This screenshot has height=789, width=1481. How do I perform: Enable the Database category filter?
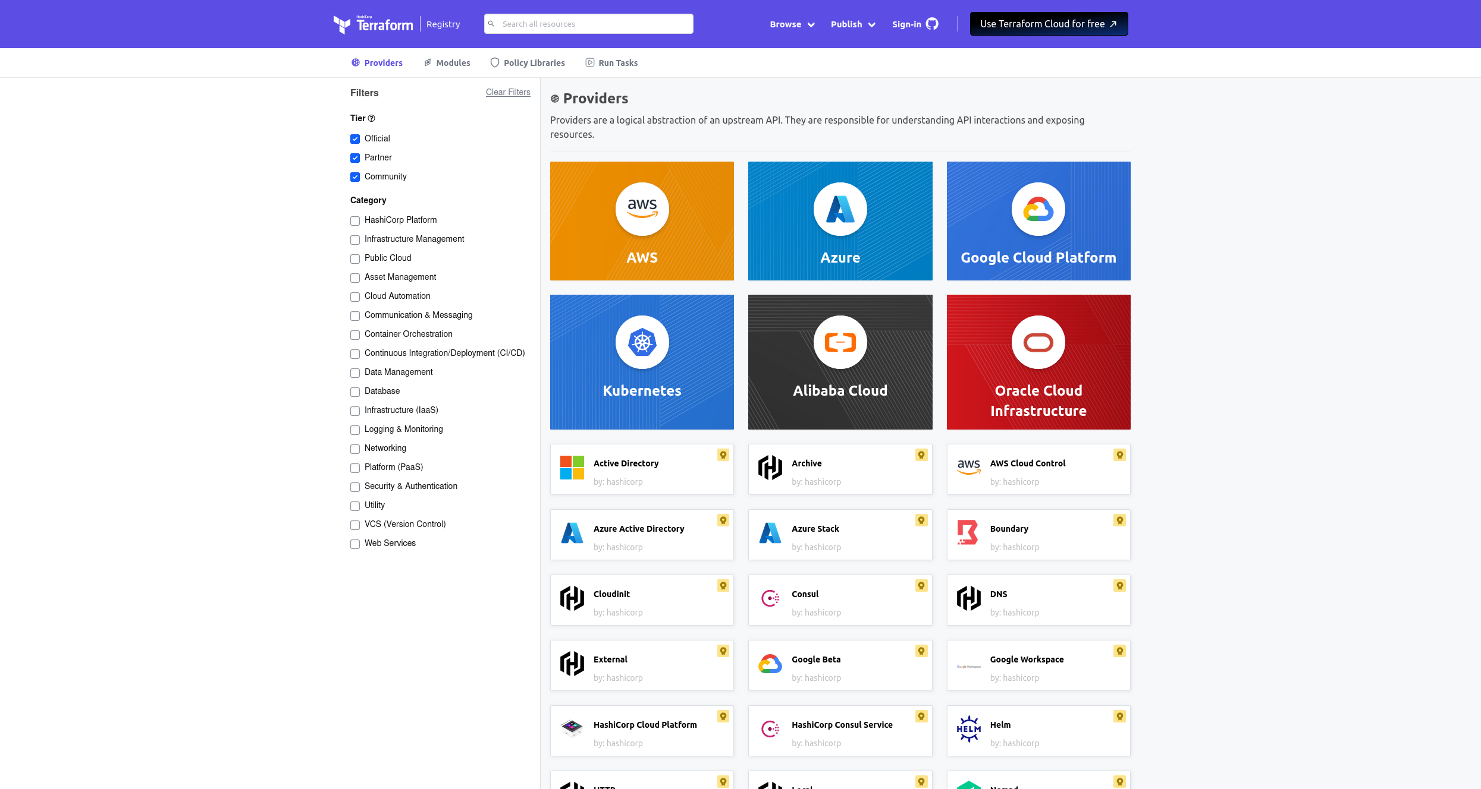click(x=355, y=392)
